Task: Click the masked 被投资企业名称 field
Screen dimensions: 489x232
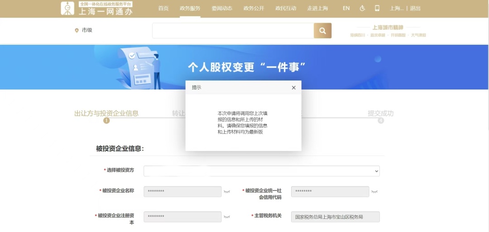Action: [182, 191]
